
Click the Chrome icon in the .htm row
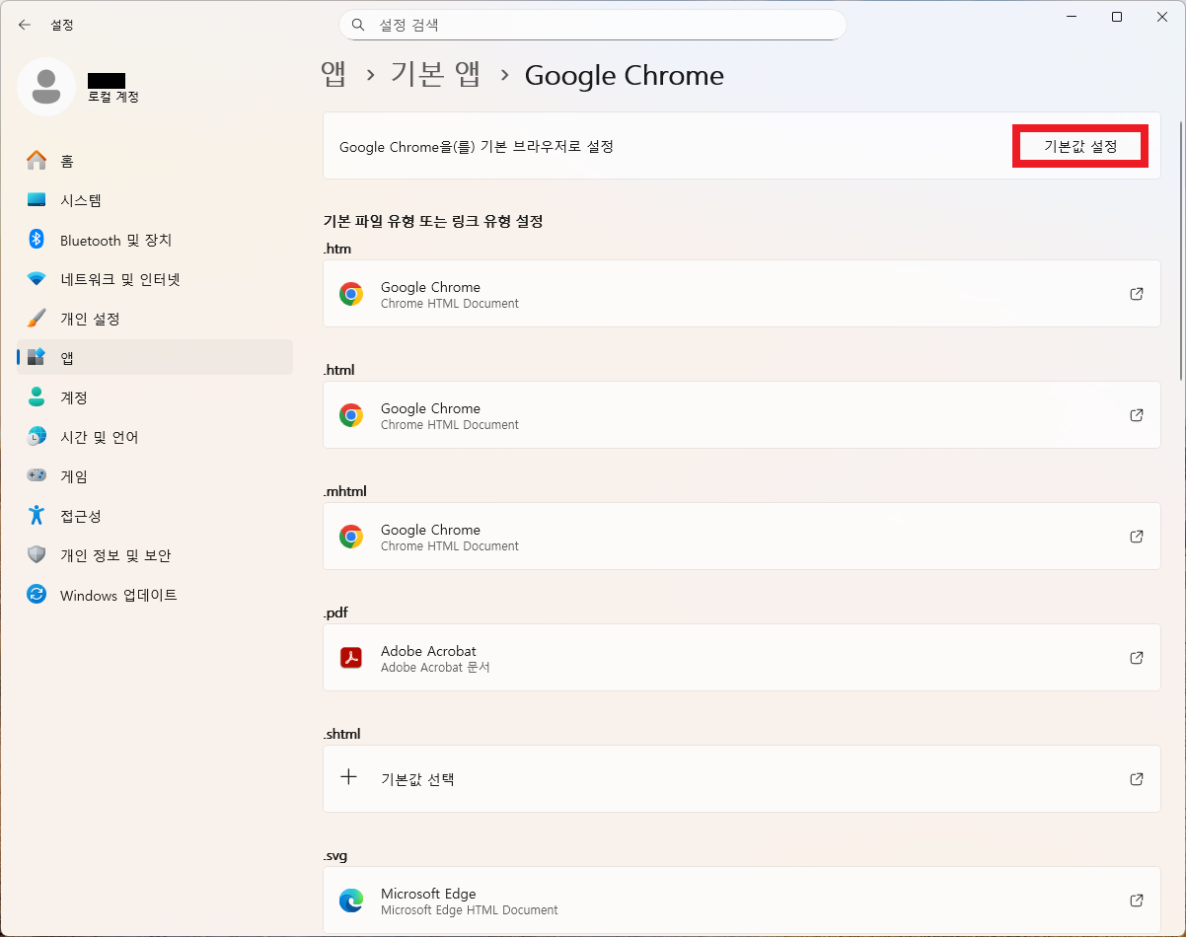click(351, 294)
